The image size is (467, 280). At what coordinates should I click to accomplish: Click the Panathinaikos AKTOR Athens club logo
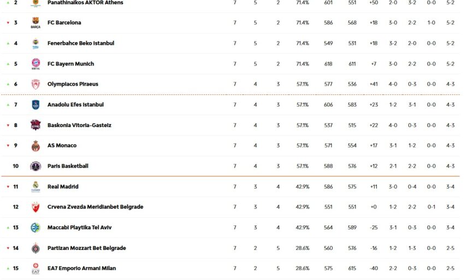[x=36, y=3]
